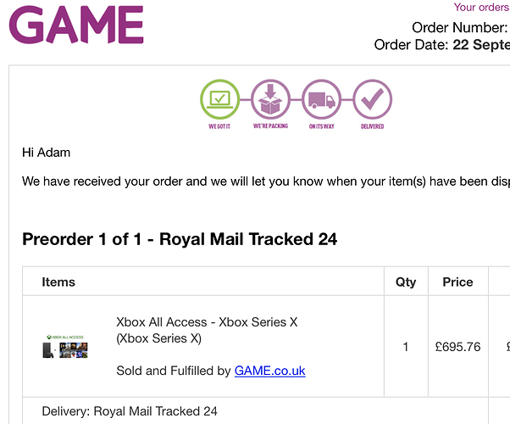Click the Order Number label
The height and width of the screenshot is (424, 510).
(x=459, y=27)
